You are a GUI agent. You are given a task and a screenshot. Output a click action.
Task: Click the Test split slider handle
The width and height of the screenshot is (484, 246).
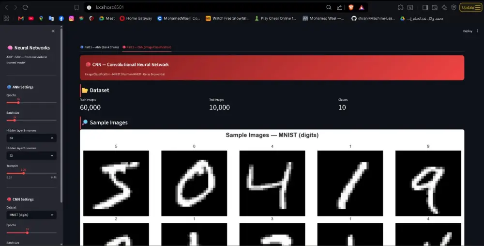[23, 173]
